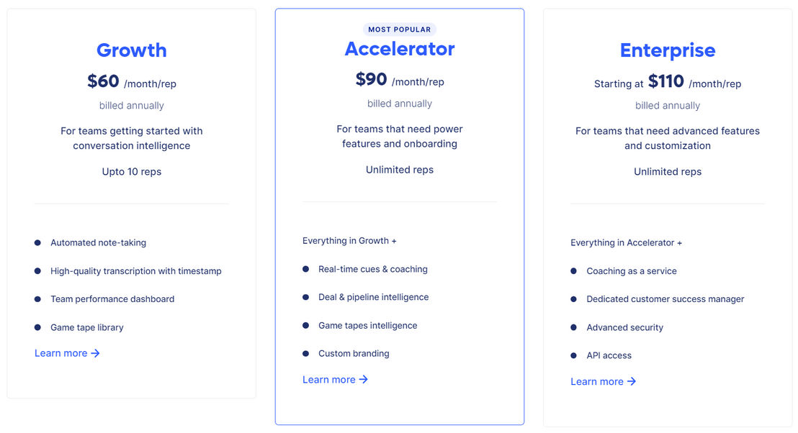Select the Enterprise plan heading

click(667, 50)
